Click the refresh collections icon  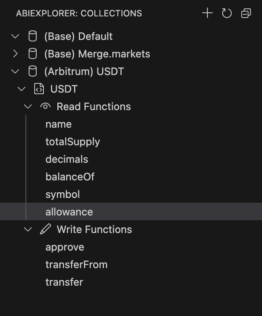227,13
